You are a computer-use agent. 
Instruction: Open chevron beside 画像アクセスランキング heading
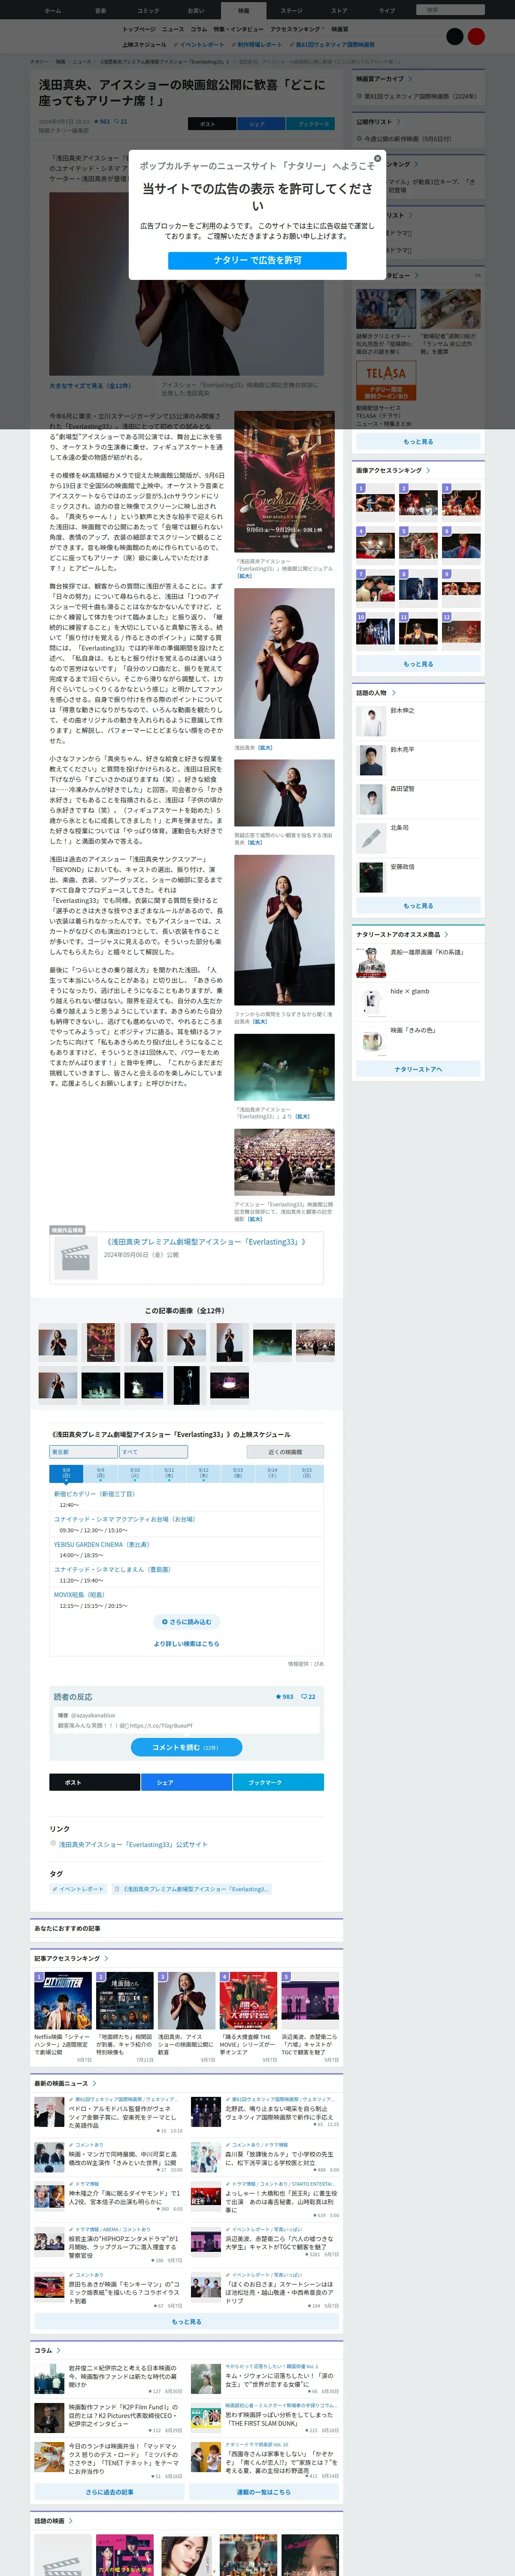tap(428, 470)
